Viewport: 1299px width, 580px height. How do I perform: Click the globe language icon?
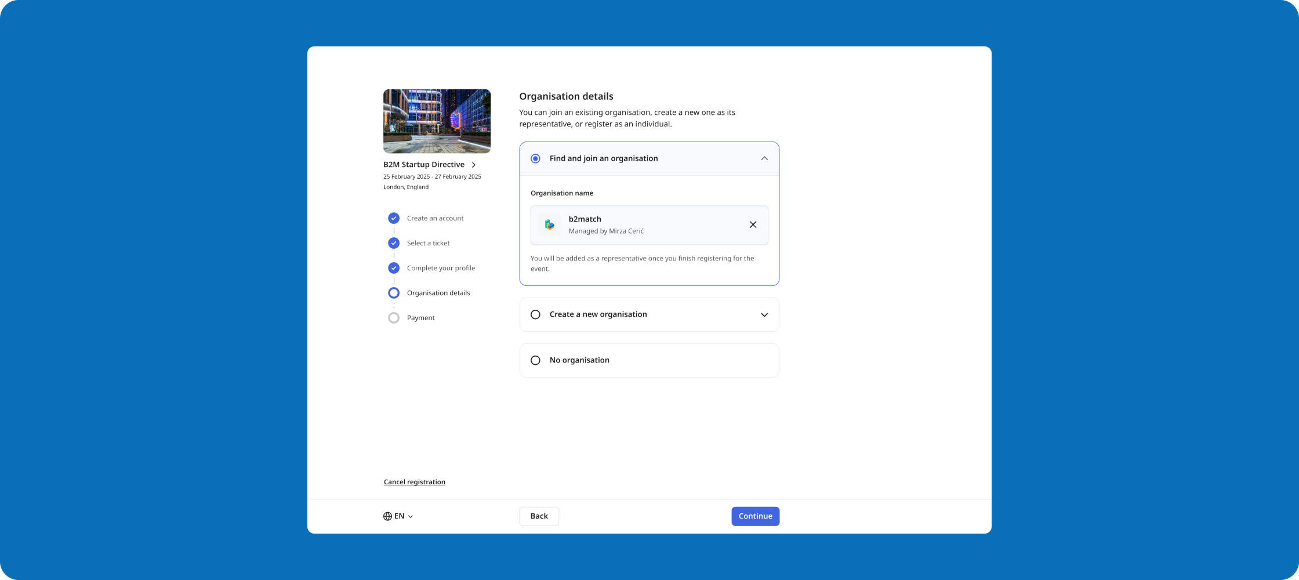(387, 516)
